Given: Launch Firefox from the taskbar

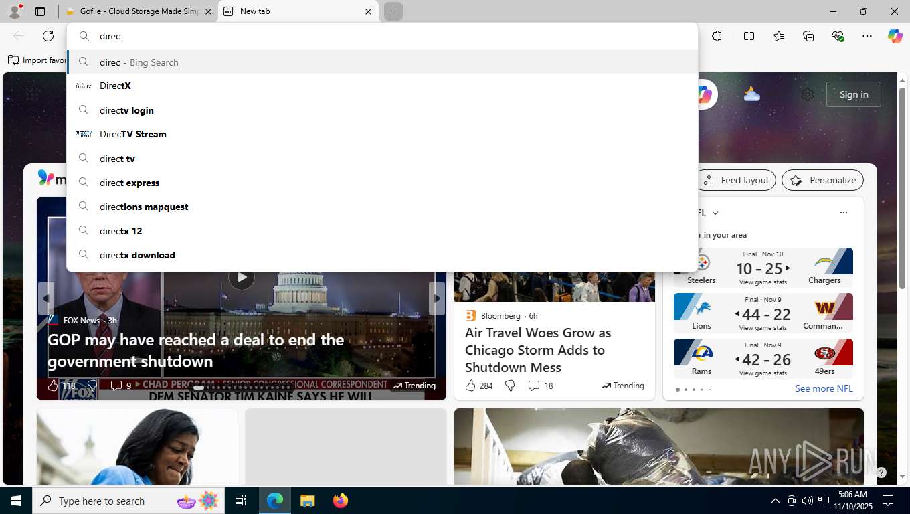Looking at the screenshot, I should [341, 501].
